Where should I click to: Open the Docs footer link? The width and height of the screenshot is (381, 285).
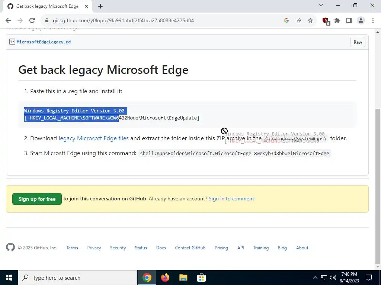(161, 248)
